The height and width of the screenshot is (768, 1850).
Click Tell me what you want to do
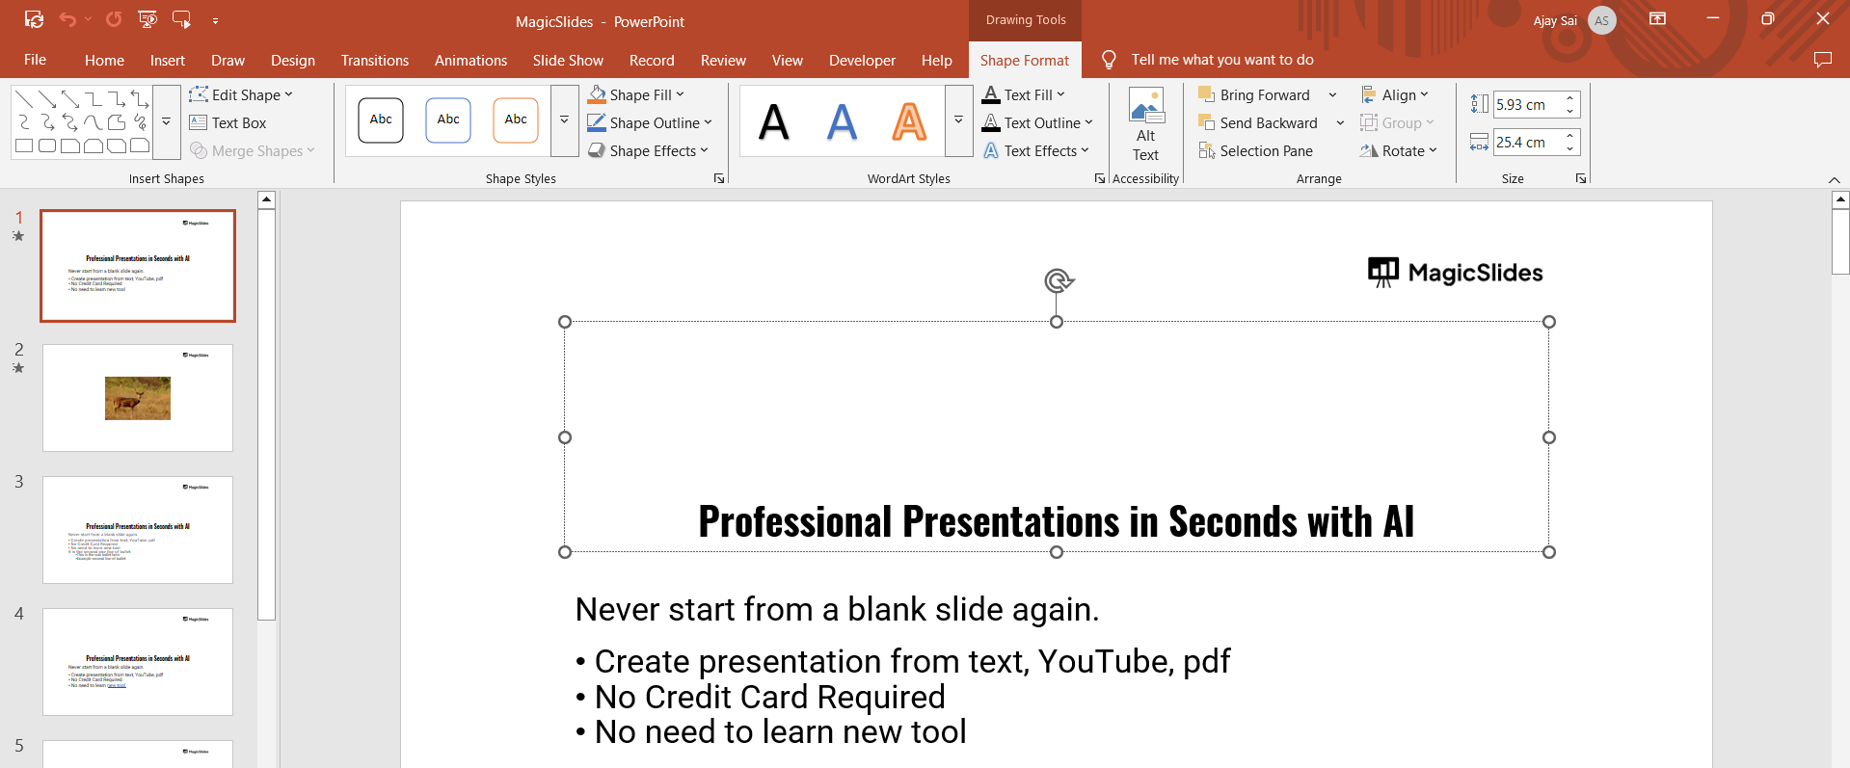(1222, 60)
